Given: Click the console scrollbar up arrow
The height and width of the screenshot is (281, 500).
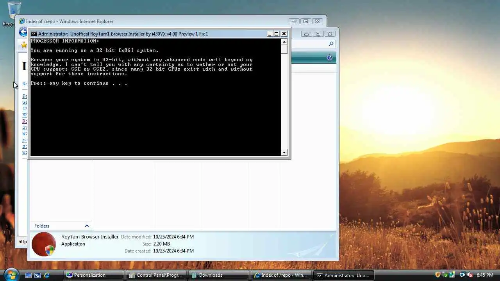Looking at the screenshot, I should point(284,42).
